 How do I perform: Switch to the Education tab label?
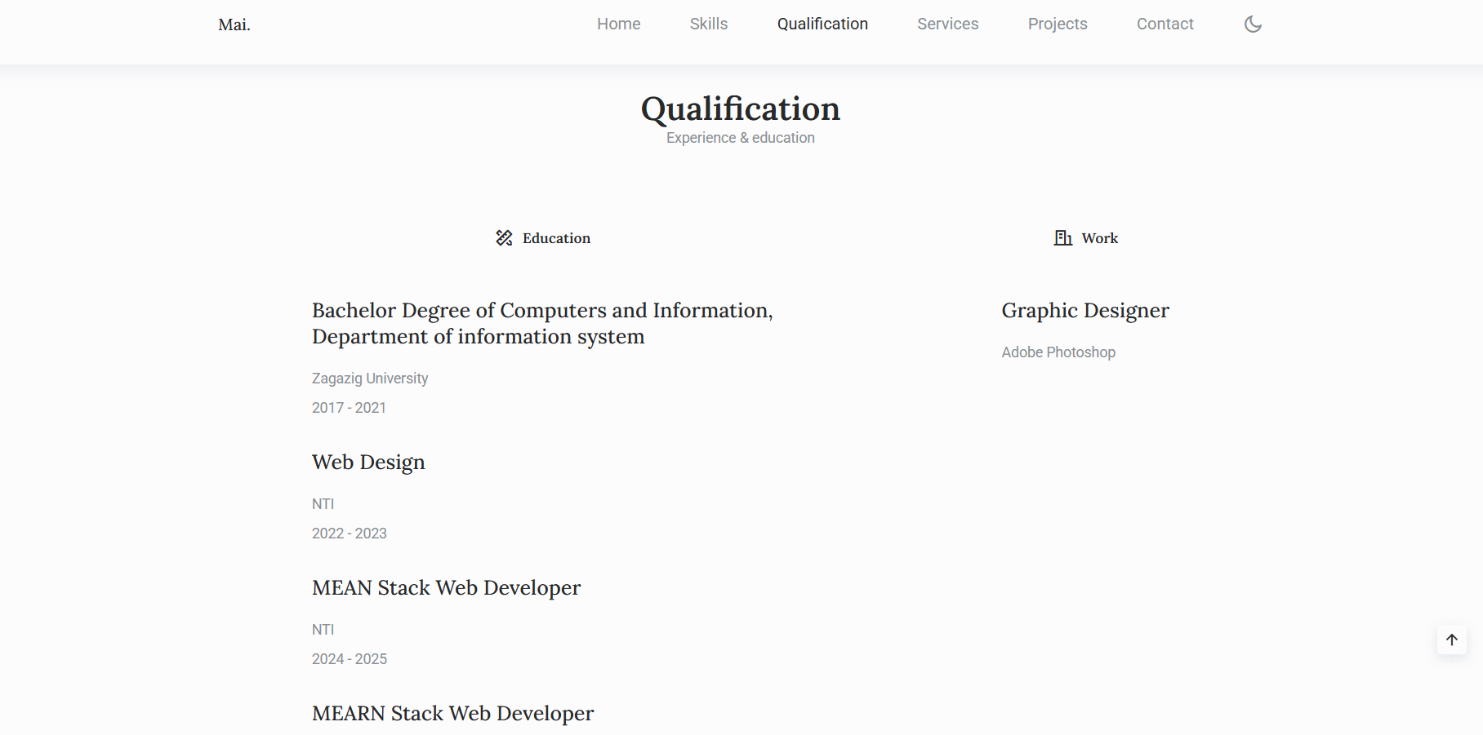tap(556, 238)
